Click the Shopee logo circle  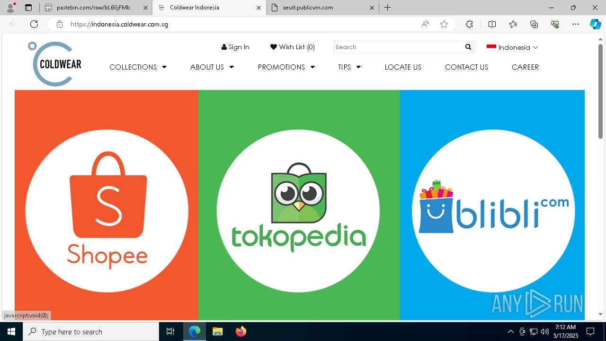pyautogui.click(x=107, y=211)
